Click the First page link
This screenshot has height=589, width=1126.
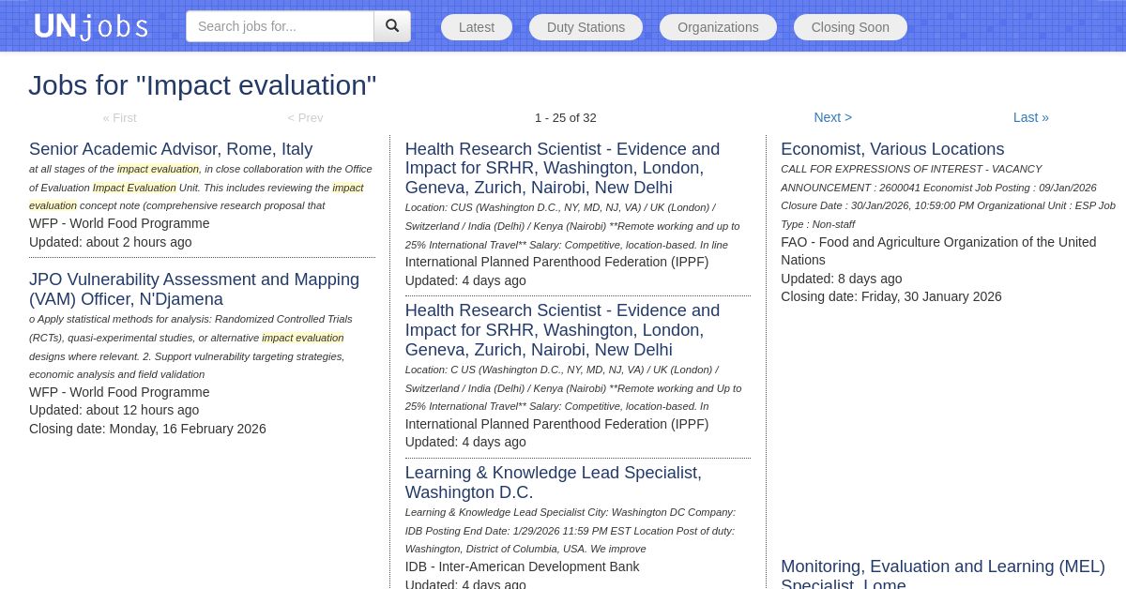click(x=119, y=117)
